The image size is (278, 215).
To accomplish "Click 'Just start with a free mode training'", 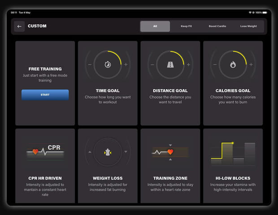I will tap(45, 78).
